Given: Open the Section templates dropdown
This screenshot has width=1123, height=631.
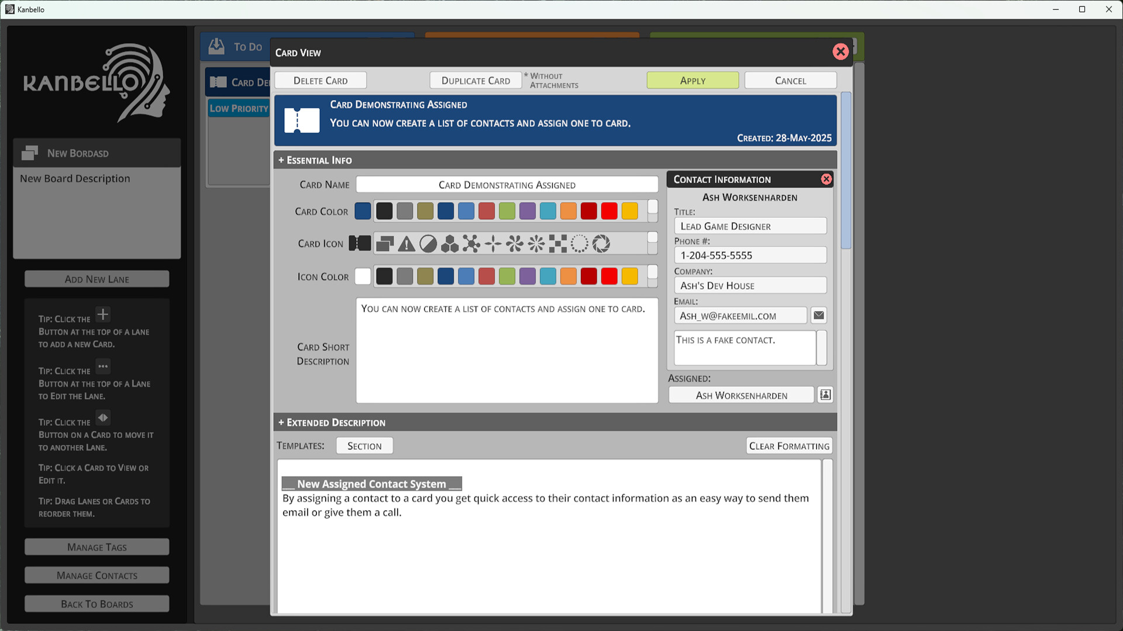Looking at the screenshot, I should 364,445.
